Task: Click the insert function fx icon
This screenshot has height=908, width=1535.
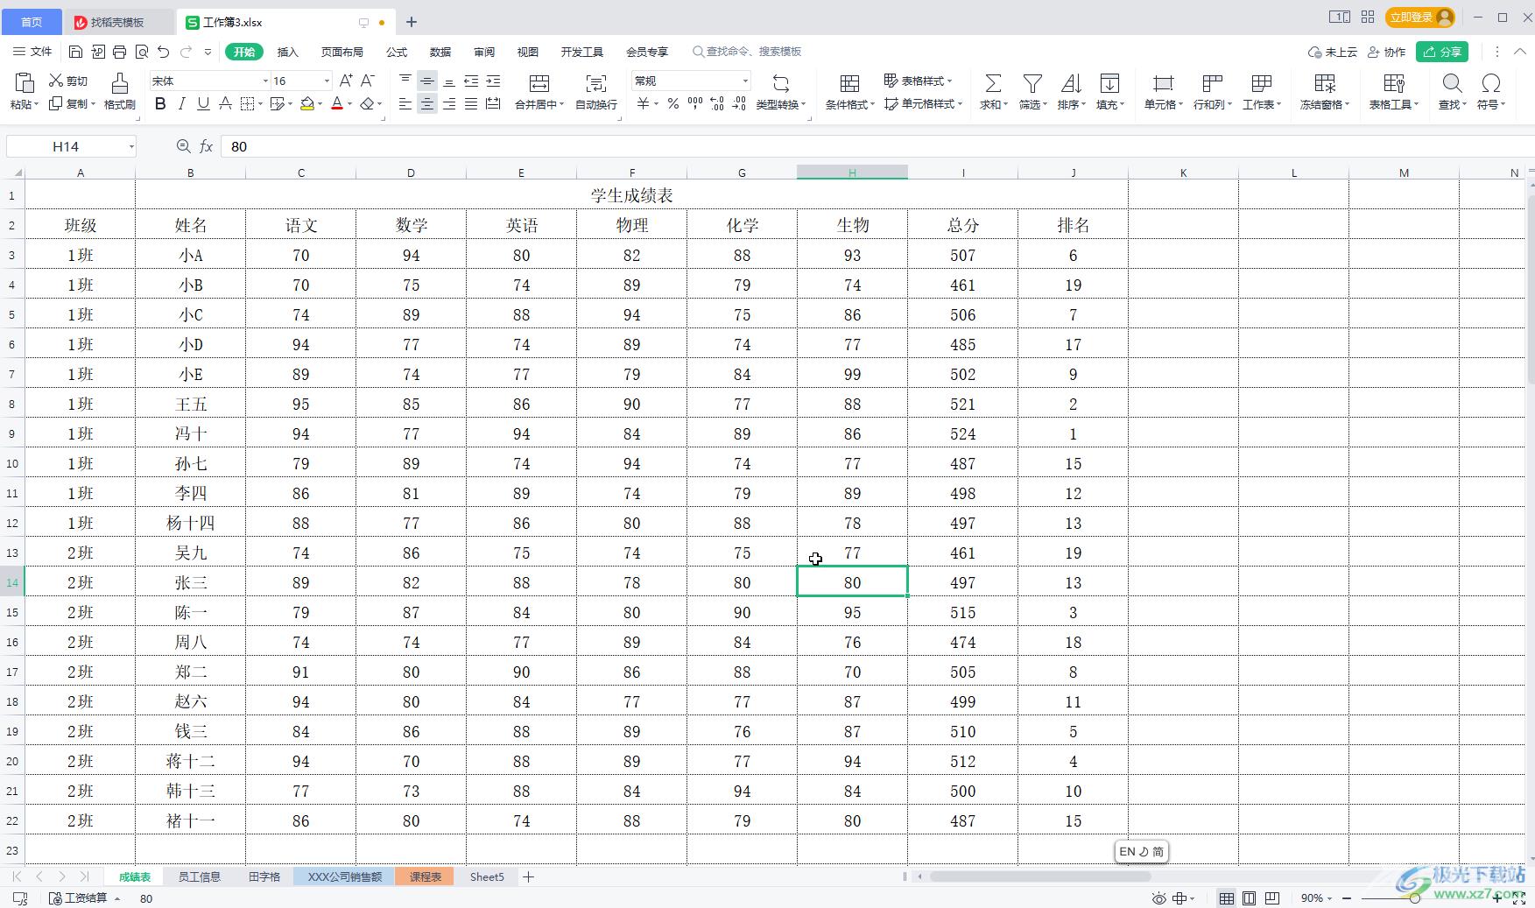Action: click(206, 146)
